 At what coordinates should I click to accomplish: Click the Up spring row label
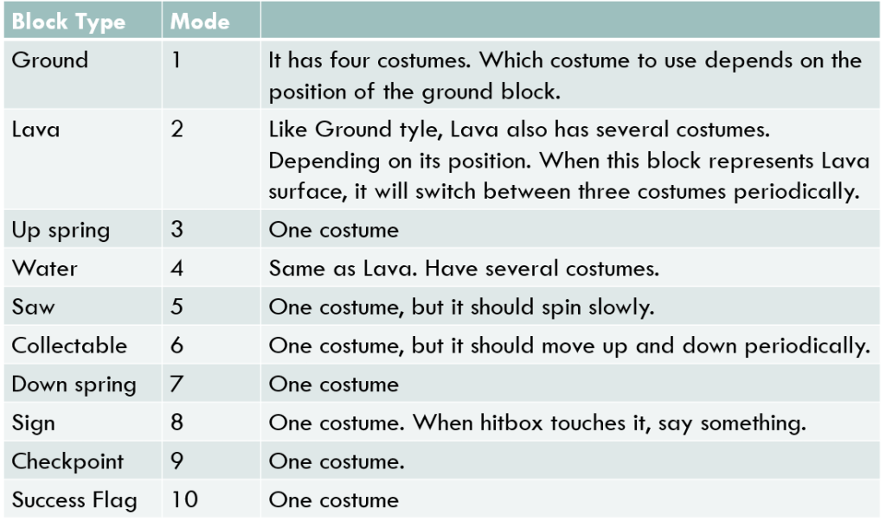[x=61, y=231]
